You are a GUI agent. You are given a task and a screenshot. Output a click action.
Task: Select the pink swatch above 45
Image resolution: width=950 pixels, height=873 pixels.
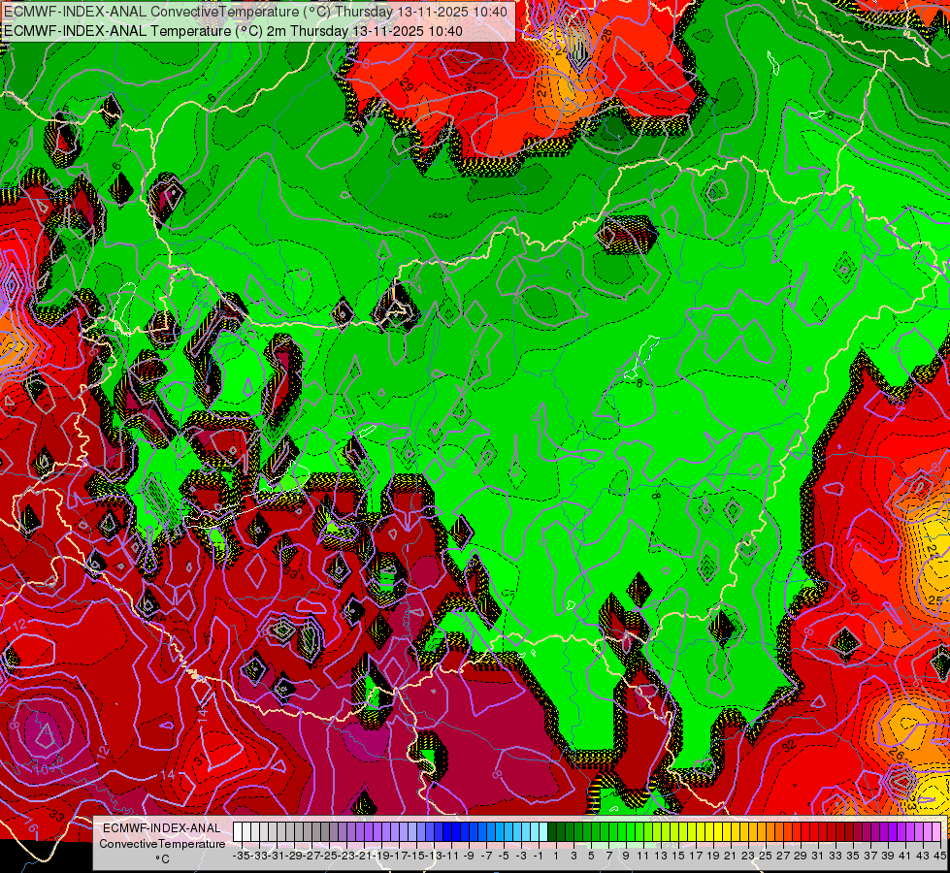[938, 832]
